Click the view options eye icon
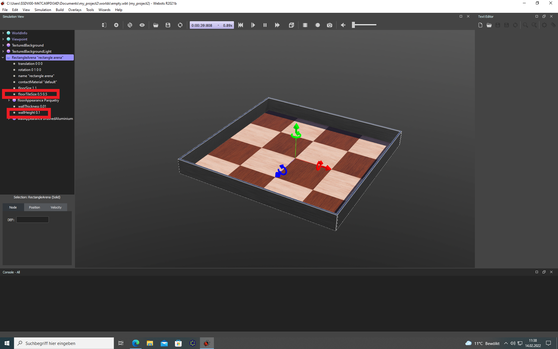This screenshot has width=558, height=349. click(x=142, y=25)
